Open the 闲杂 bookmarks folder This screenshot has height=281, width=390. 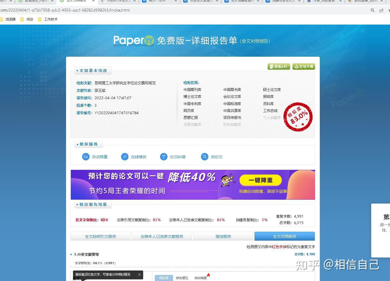coord(29,19)
